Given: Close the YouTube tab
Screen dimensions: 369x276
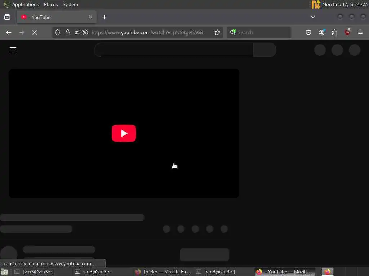Looking at the screenshot, I should click(x=90, y=17).
